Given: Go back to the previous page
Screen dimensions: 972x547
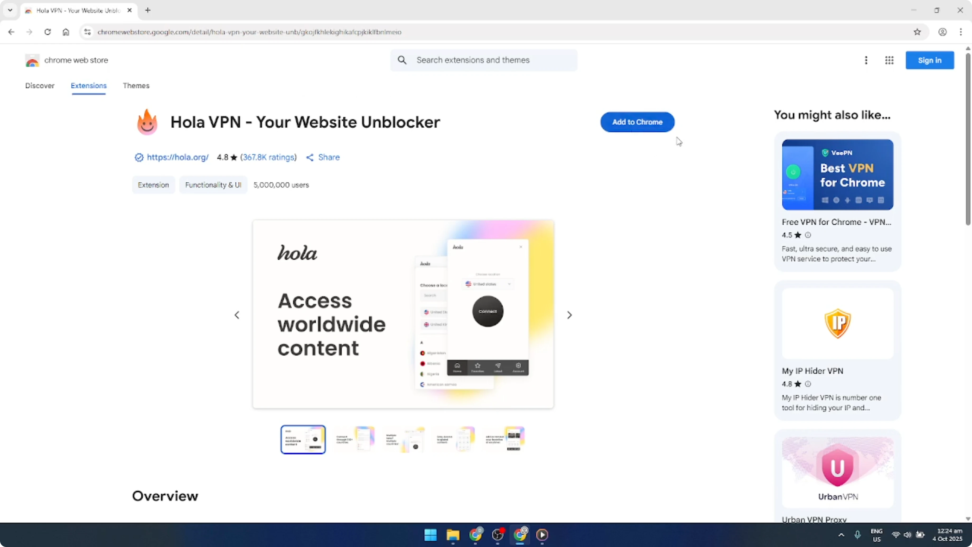Looking at the screenshot, I should [11, 32].
